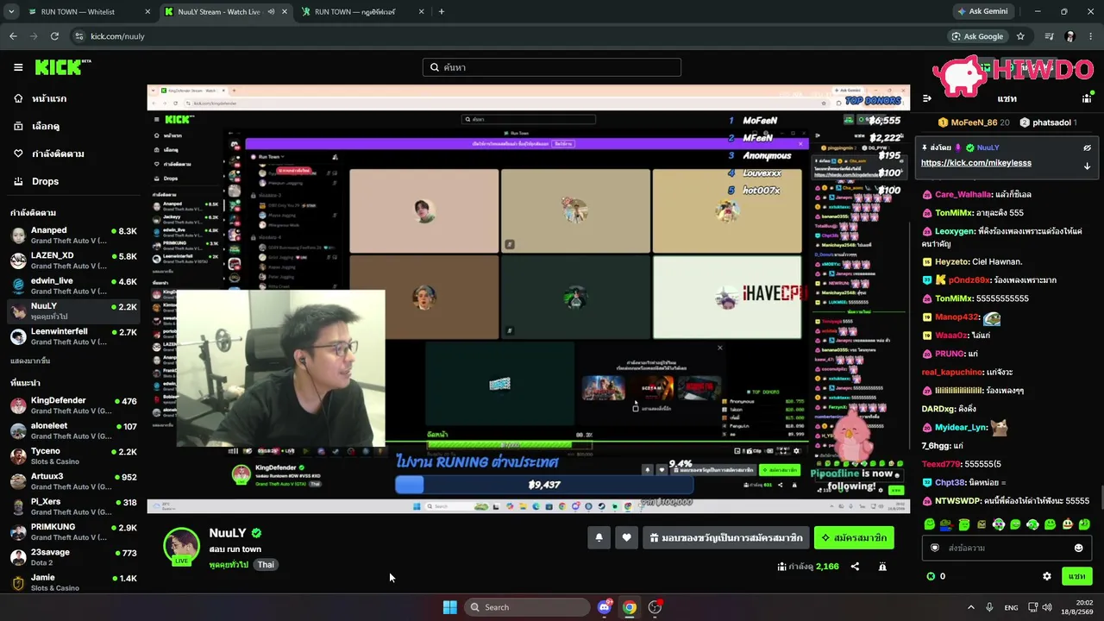This screenshot has width=1104, height=621.
Task: Open edwin_live channel in sidebar
Action: point(73,285)
